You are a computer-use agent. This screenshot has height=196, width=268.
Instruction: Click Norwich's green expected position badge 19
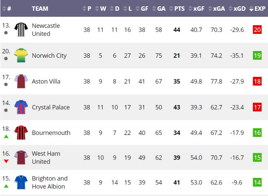(257, 56)
